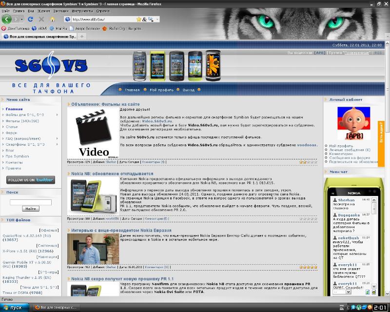The width and height of the screenshot is (390, 312).
Task: Click Bugagaska's user icon in mini chat
Action: coord(335,214)
